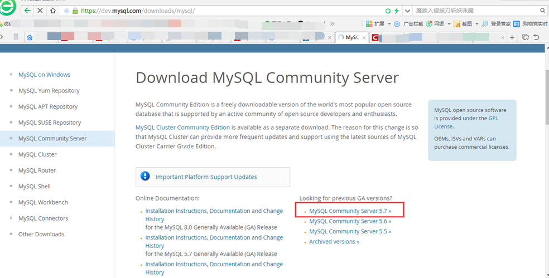Open MySQL Router in sidebar

[x=37, y=170]
